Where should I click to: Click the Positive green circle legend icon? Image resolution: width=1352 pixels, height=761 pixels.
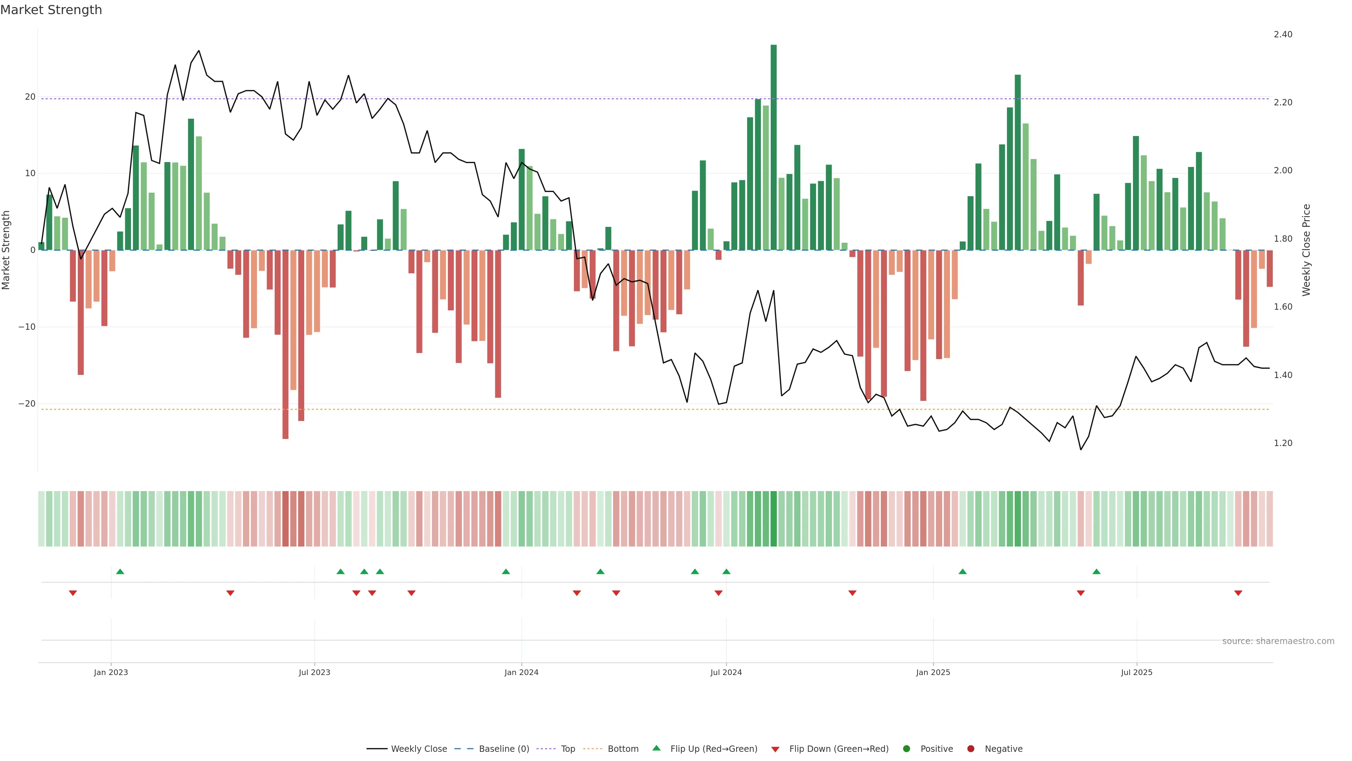906,749
